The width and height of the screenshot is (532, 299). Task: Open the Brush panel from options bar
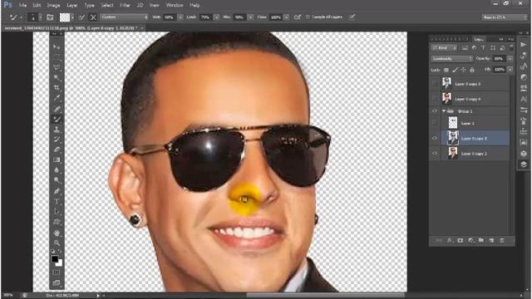click(50, 17)
